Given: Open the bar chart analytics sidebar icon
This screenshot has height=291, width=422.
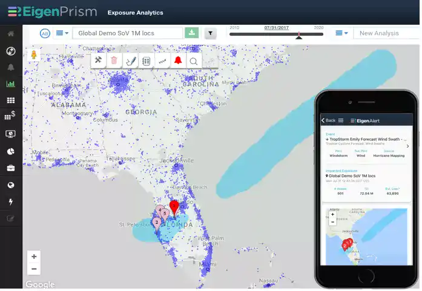Looking at the screenshot, I should click(x=11, y=84).
